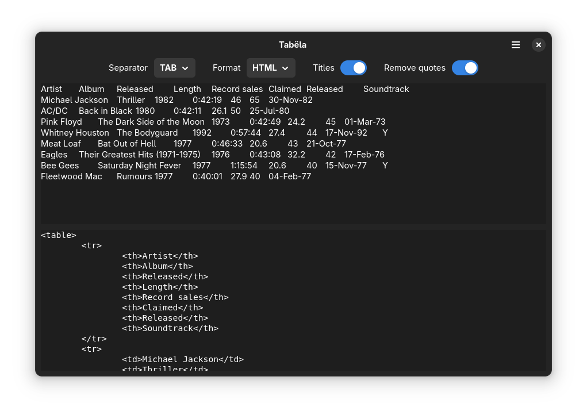587x415 pixels.
Task: Click the <th>Soundtrack</th> output line
Action: (170, 328)
